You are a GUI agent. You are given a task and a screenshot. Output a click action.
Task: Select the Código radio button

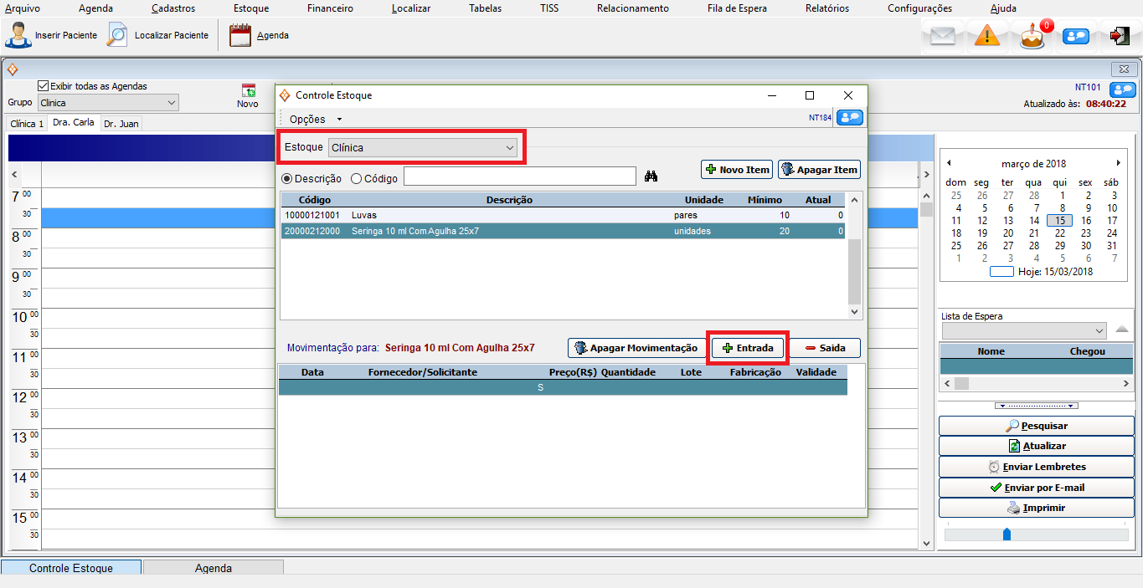click(x=356, y=178)
